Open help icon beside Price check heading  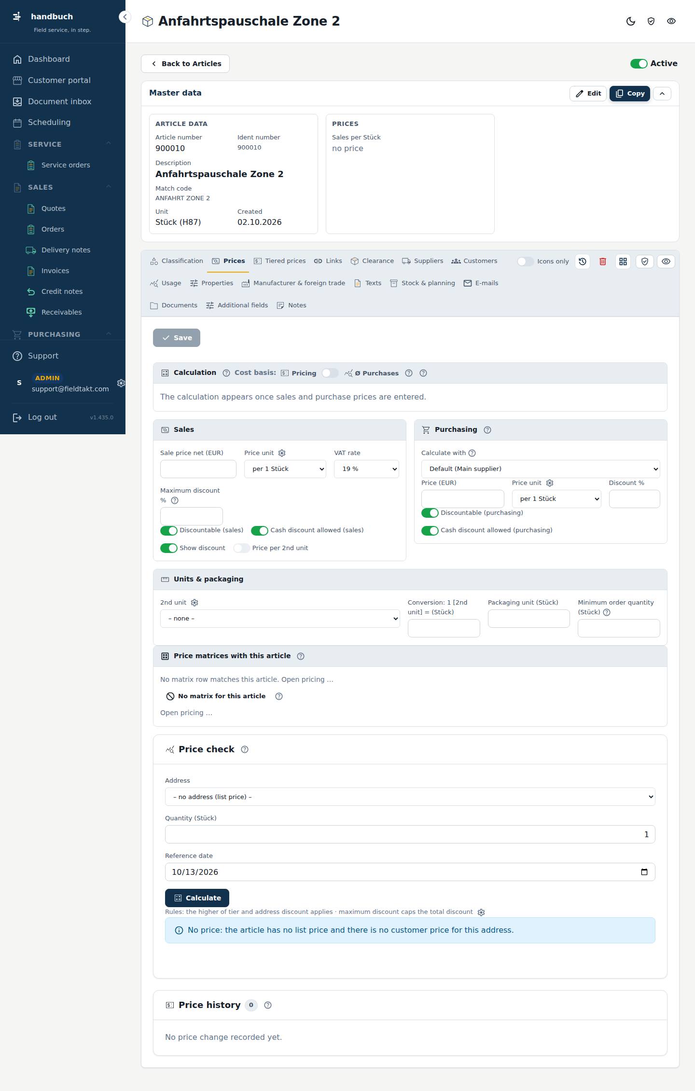click(245, 749)
